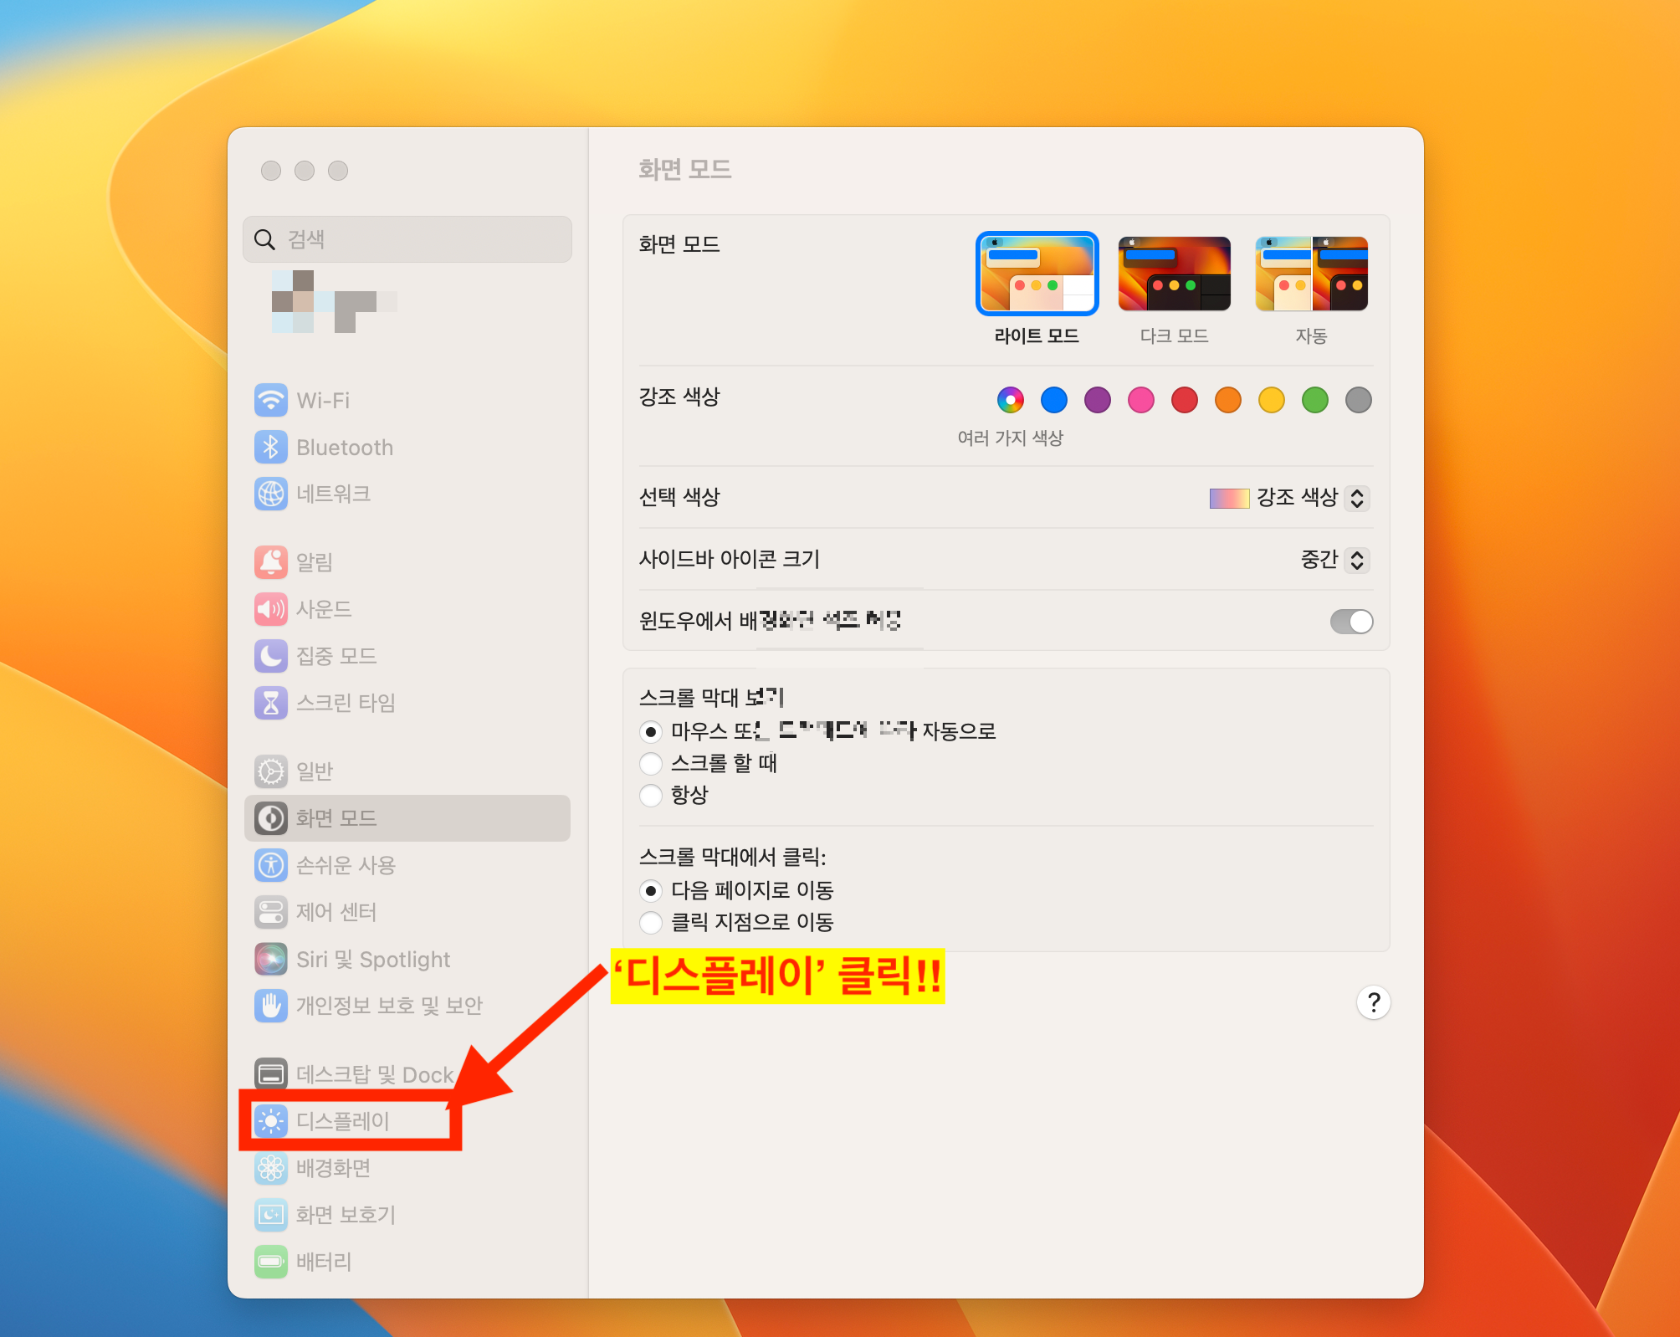Open the 선택 색상 dropdown
This screenshot has width=1680, height=1337.
pos(1356,498)
